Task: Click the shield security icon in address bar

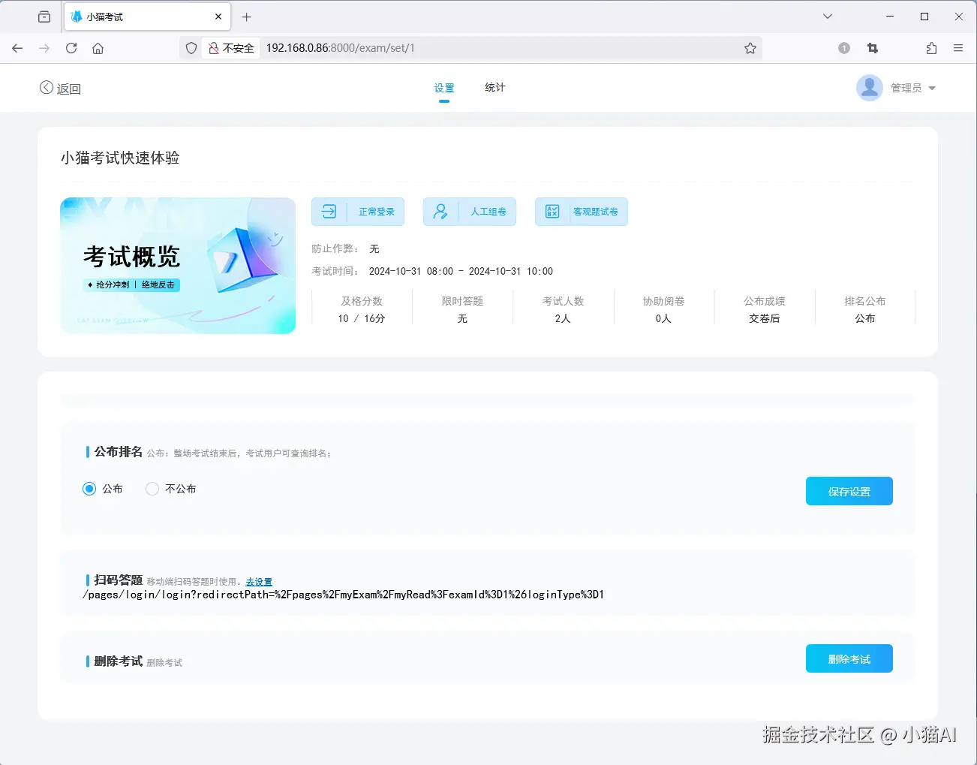Action: coord(191,48)
